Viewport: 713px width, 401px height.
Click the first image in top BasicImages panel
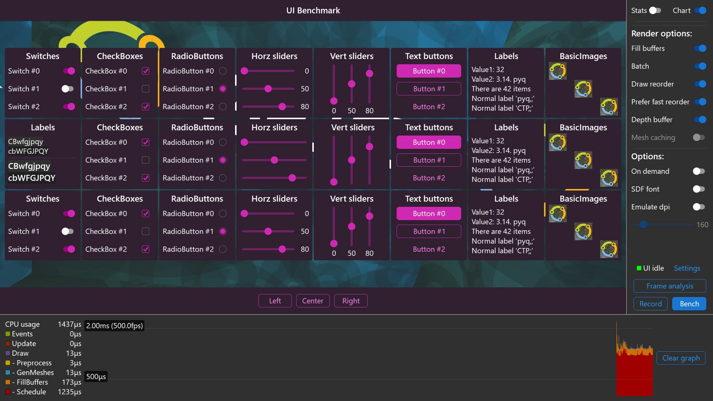click(x=557, y=71)
